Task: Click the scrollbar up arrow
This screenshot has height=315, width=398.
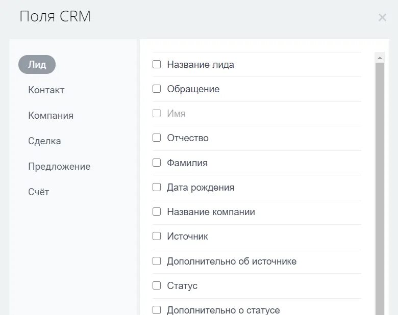Action: [x=380, y=58]
